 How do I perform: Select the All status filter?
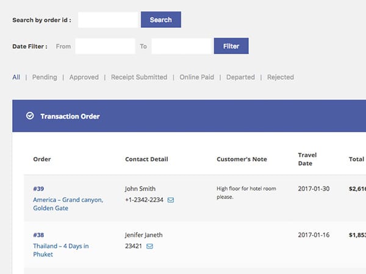[16, 77]
